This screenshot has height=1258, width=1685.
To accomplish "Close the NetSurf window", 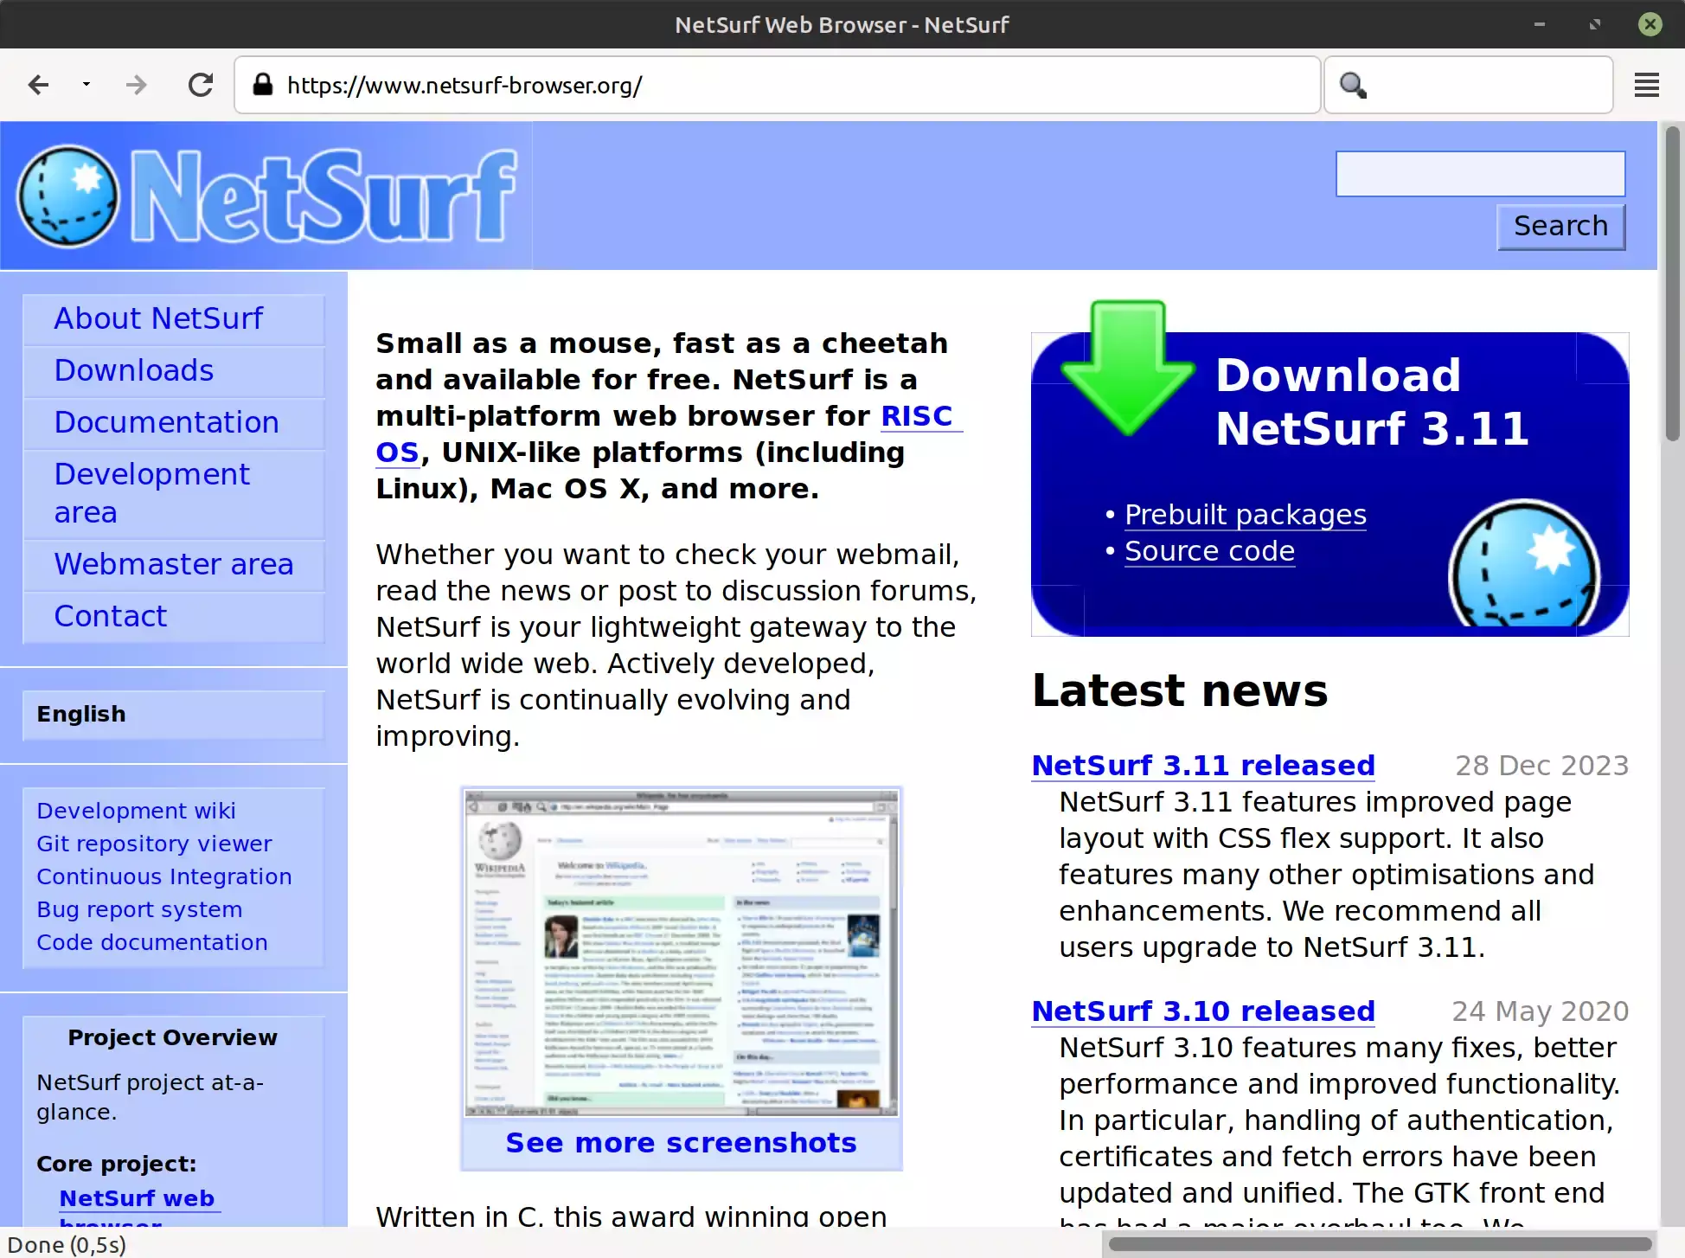I will 1650,24.
